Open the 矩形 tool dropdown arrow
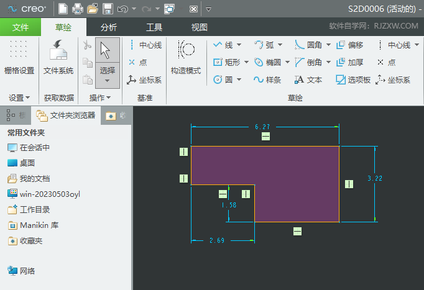The height and width of the screenshot is (290, 424). tap(247, 62)
